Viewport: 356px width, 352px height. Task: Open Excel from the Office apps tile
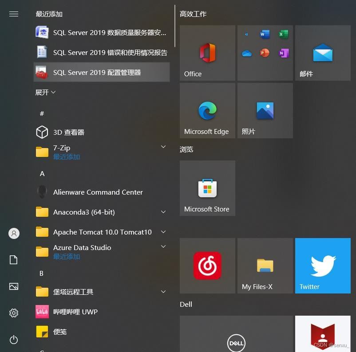284,34
